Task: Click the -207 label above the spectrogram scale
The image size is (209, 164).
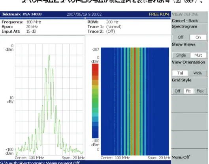Action: [x=95, y=50]
